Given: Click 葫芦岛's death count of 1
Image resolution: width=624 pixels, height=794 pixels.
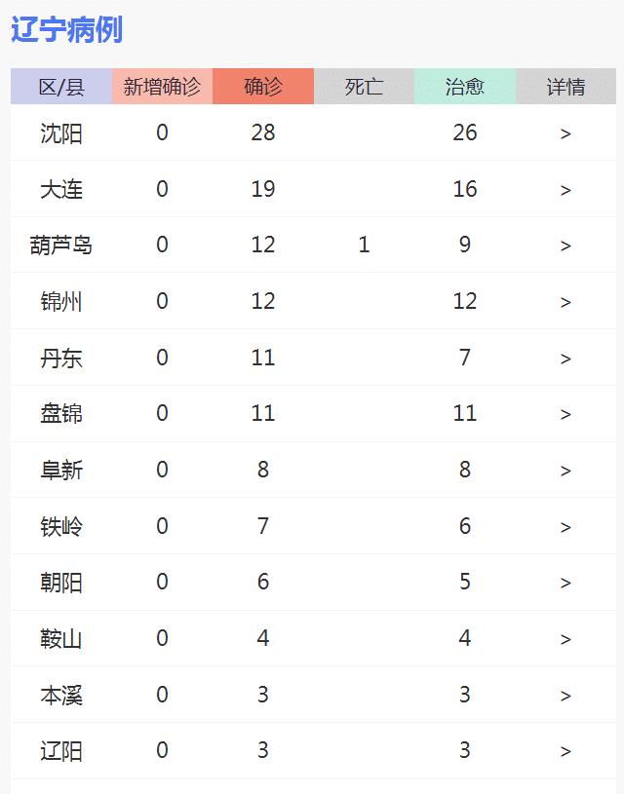Looking at the screenshot, I should click(364, 245).
